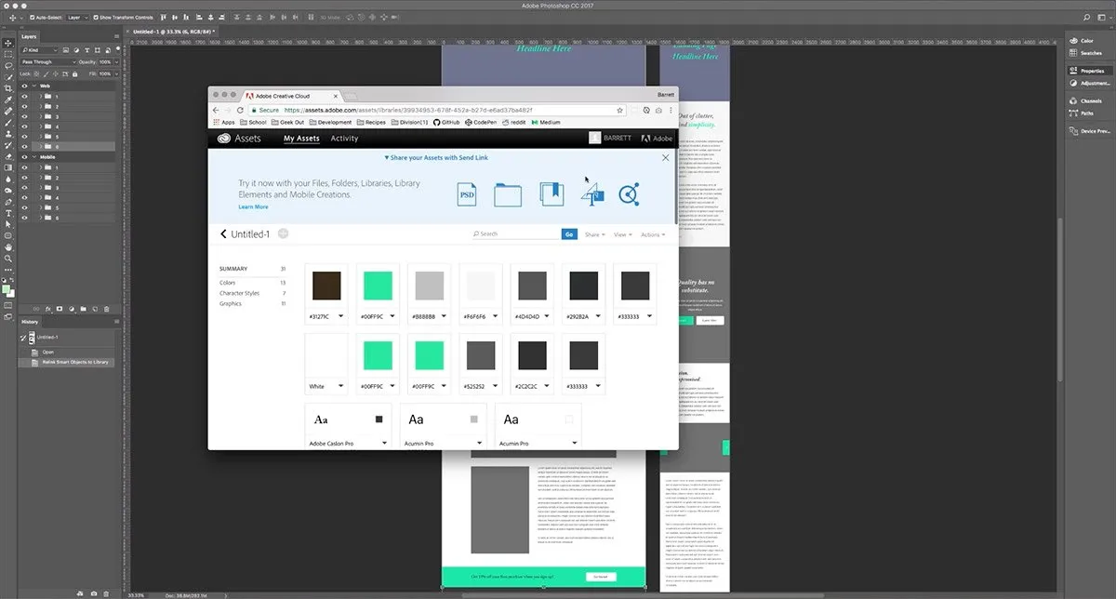The image size is (1116, 599).
Task: Open Device Preview panel in right dock
Action: tap(1089, 131)
